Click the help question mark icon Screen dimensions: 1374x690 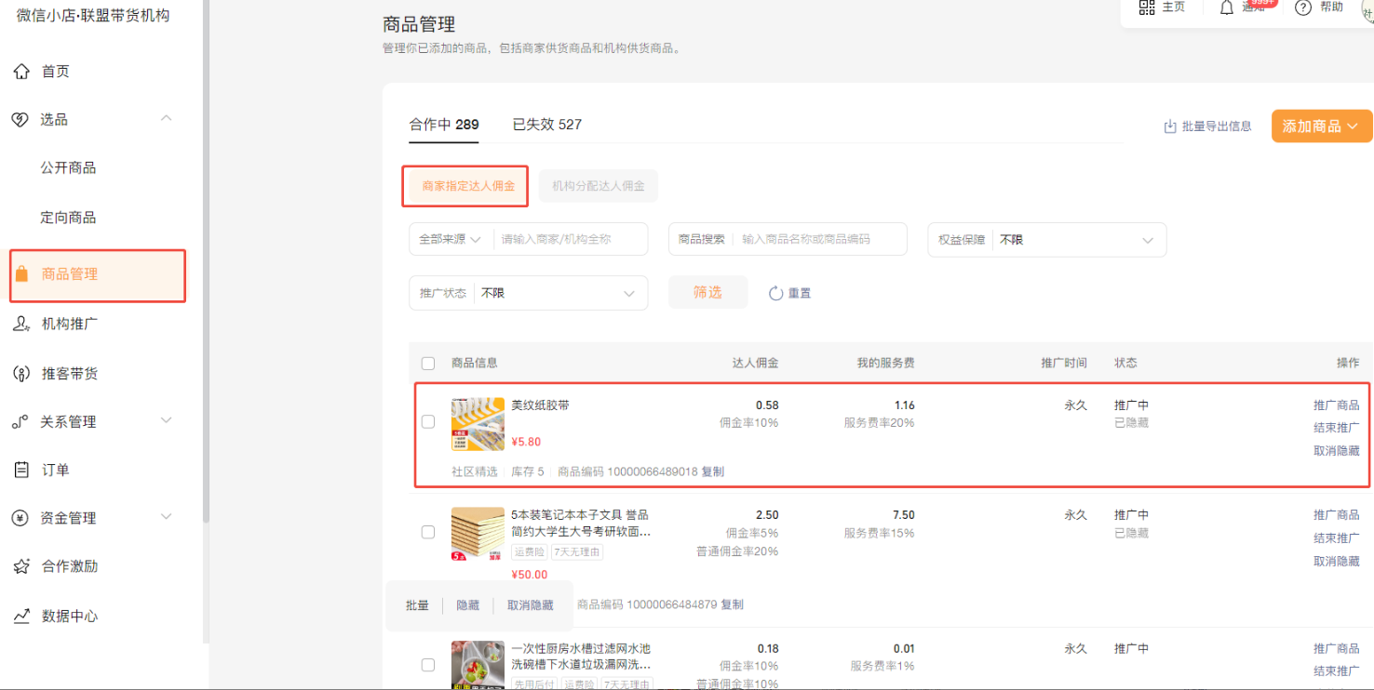coord(1303,7)
